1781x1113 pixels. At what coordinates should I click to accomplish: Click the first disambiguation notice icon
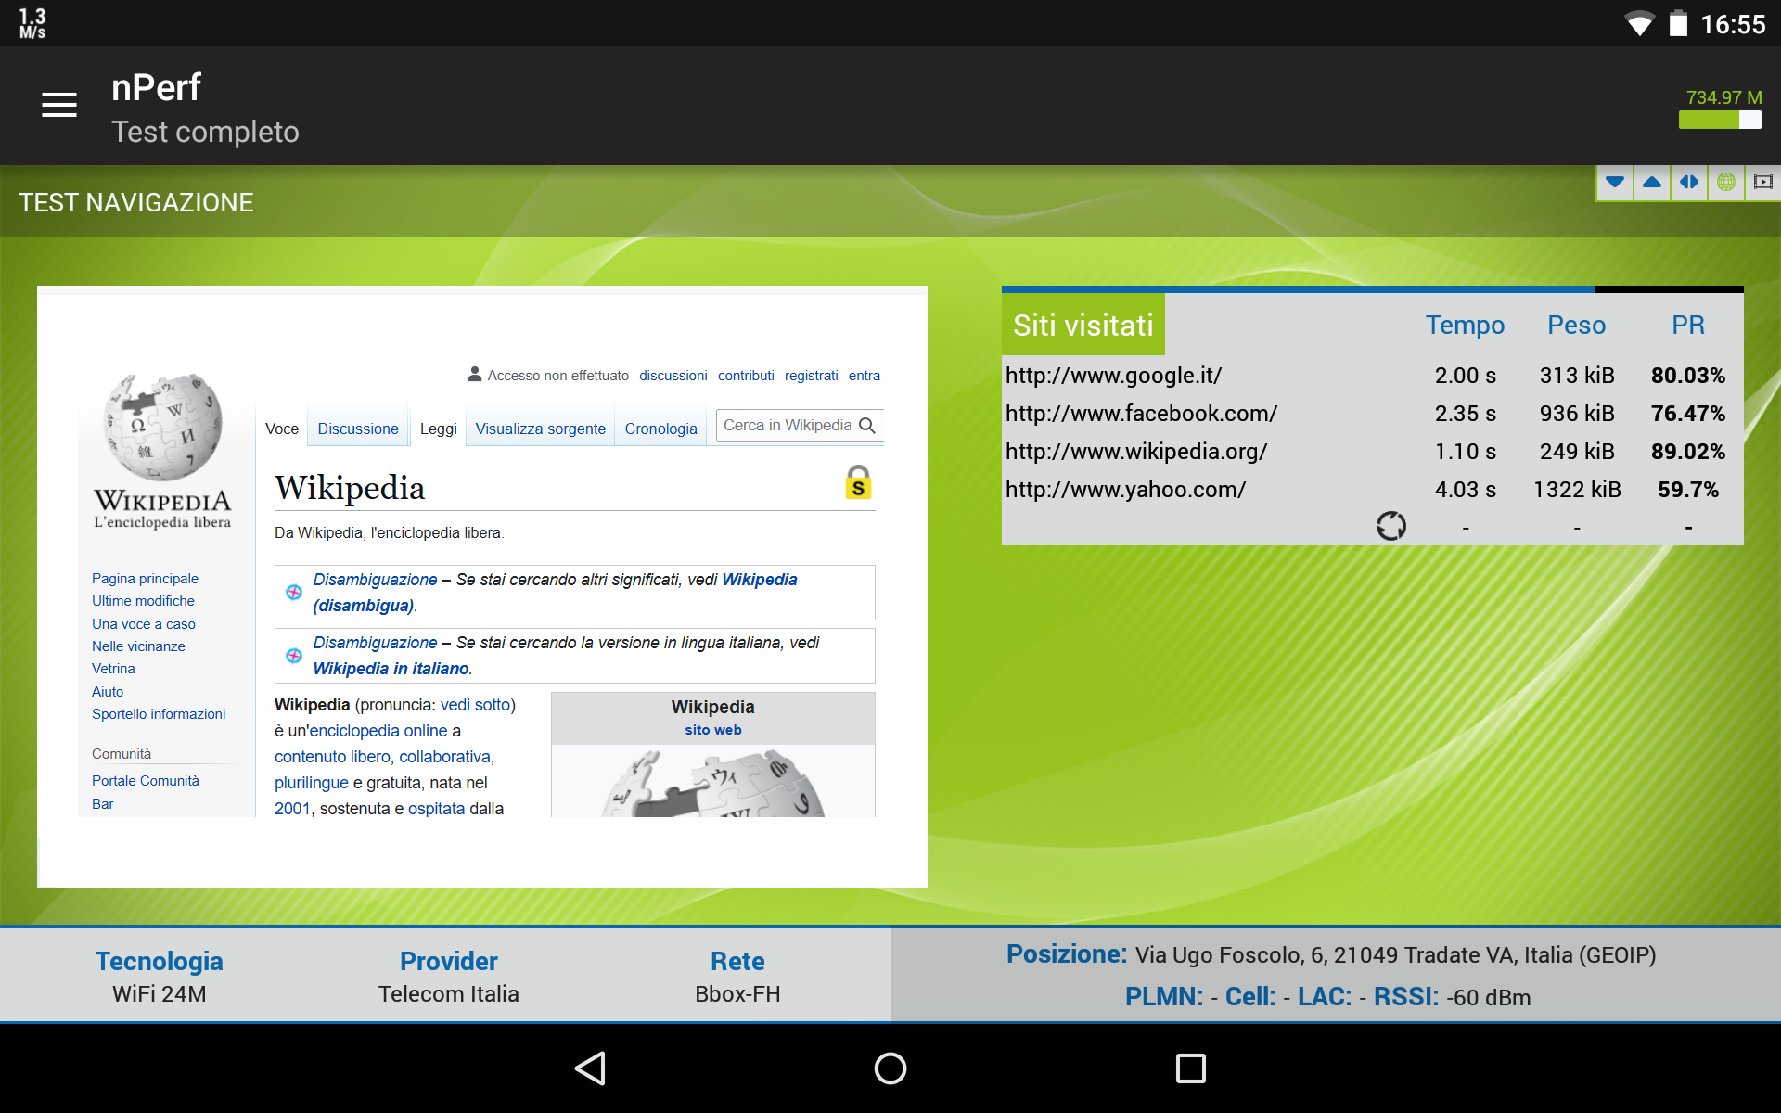[x=294, y=592]
